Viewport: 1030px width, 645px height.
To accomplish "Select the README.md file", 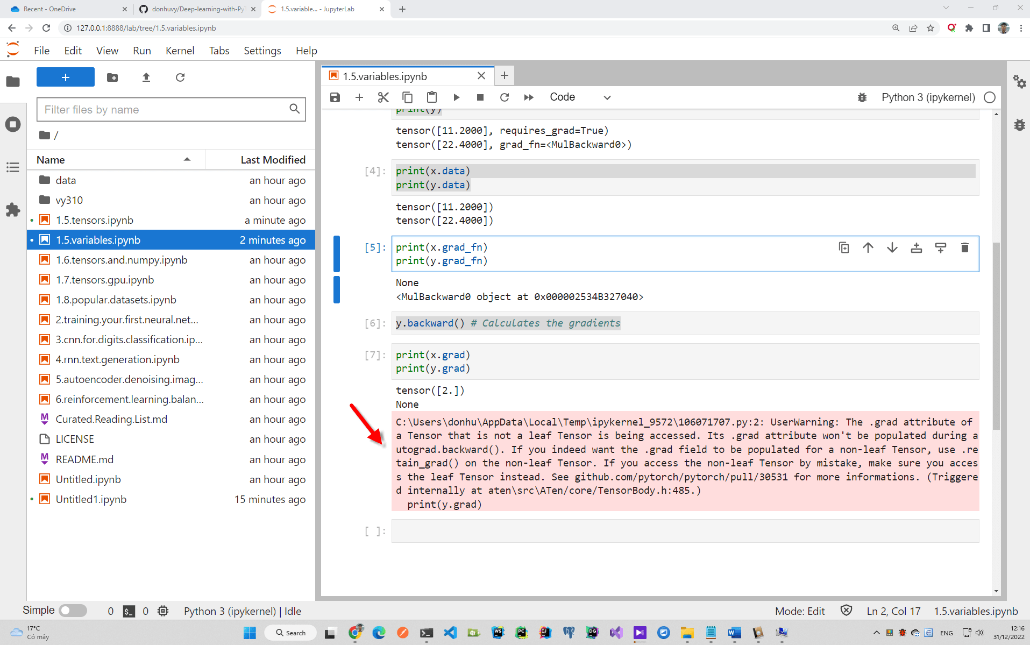I will (171, 459).
